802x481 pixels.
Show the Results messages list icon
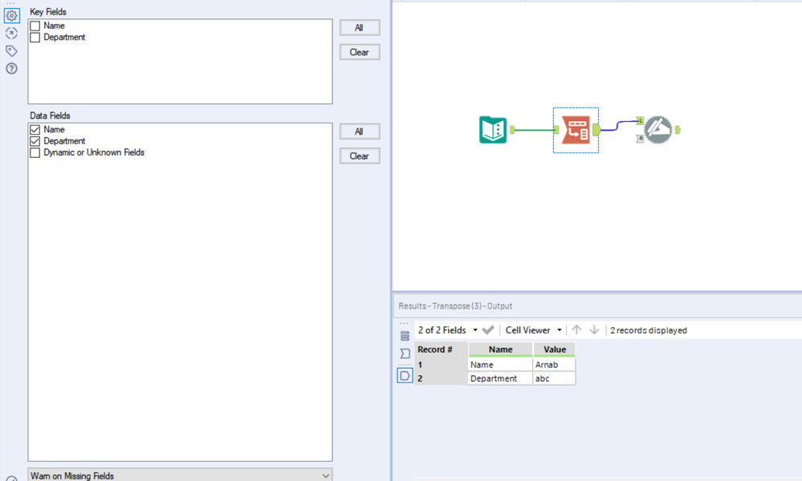coord(405,336)
